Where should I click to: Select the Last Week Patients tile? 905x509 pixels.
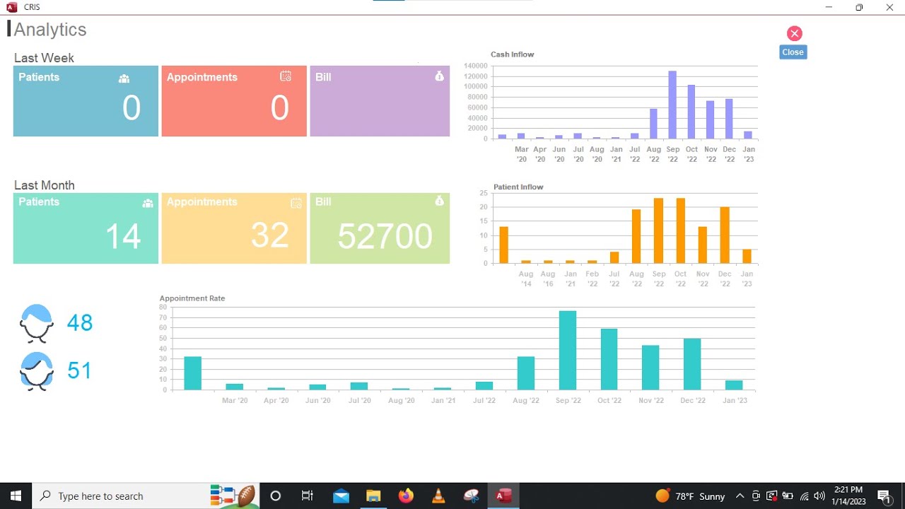[86, 101]
